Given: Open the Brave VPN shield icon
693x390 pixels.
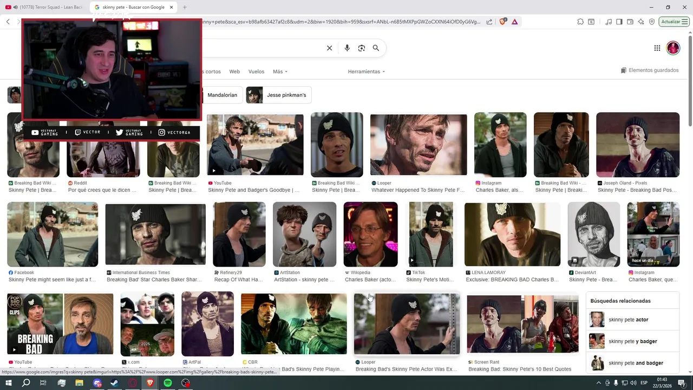Looking at the screenshot, I should tap(652, 22).
